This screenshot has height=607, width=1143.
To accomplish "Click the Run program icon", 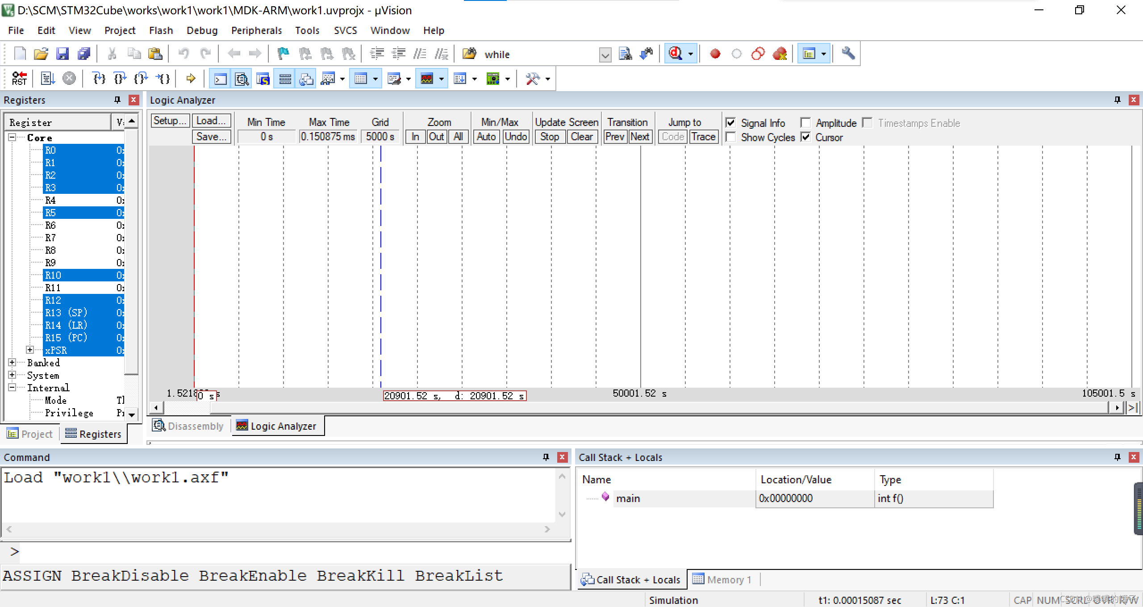I will click(48, 79).
